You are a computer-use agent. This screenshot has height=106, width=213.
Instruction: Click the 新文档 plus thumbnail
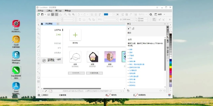(75, 35)
